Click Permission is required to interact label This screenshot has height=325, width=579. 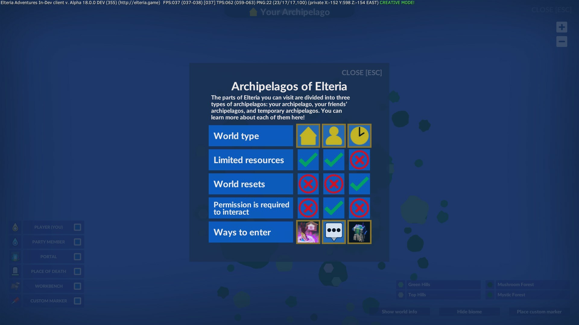(x=251, y=208)
